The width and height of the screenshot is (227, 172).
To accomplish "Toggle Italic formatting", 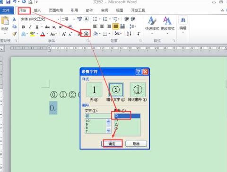I will tap(30, 27).
